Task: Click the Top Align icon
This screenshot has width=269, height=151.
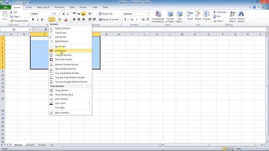Action: pos(74,14)
